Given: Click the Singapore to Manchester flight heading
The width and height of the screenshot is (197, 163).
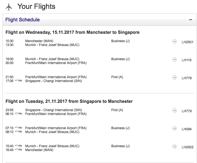Looking at the screenshot, I should point(69,101).
